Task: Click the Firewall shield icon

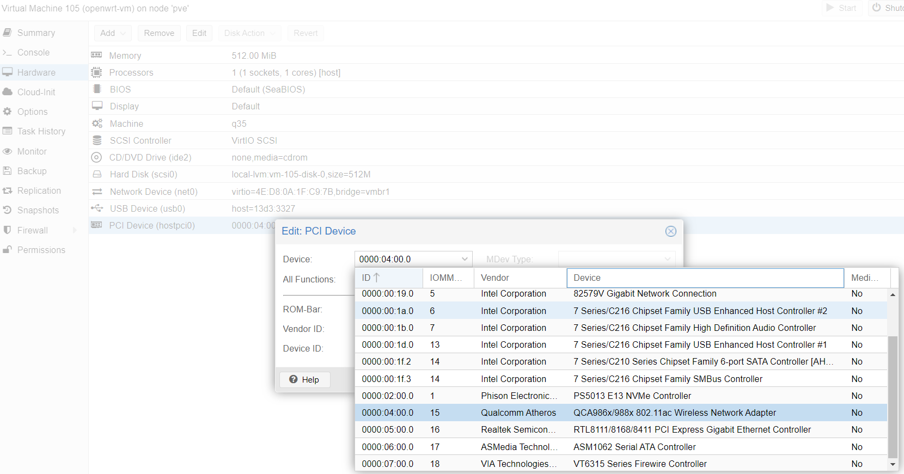Action: pos(7,230)
